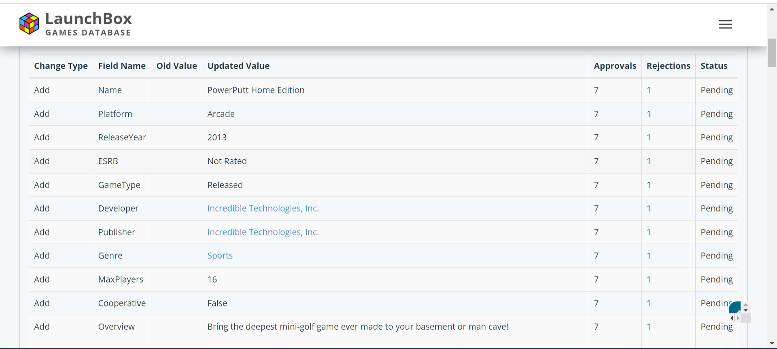The width and height of the screenshot is (777, 349).
Task: Select the MaxPlayers value 16
Action: [212, 279]
